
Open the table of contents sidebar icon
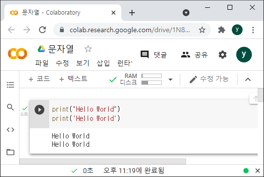click(10, 85)
